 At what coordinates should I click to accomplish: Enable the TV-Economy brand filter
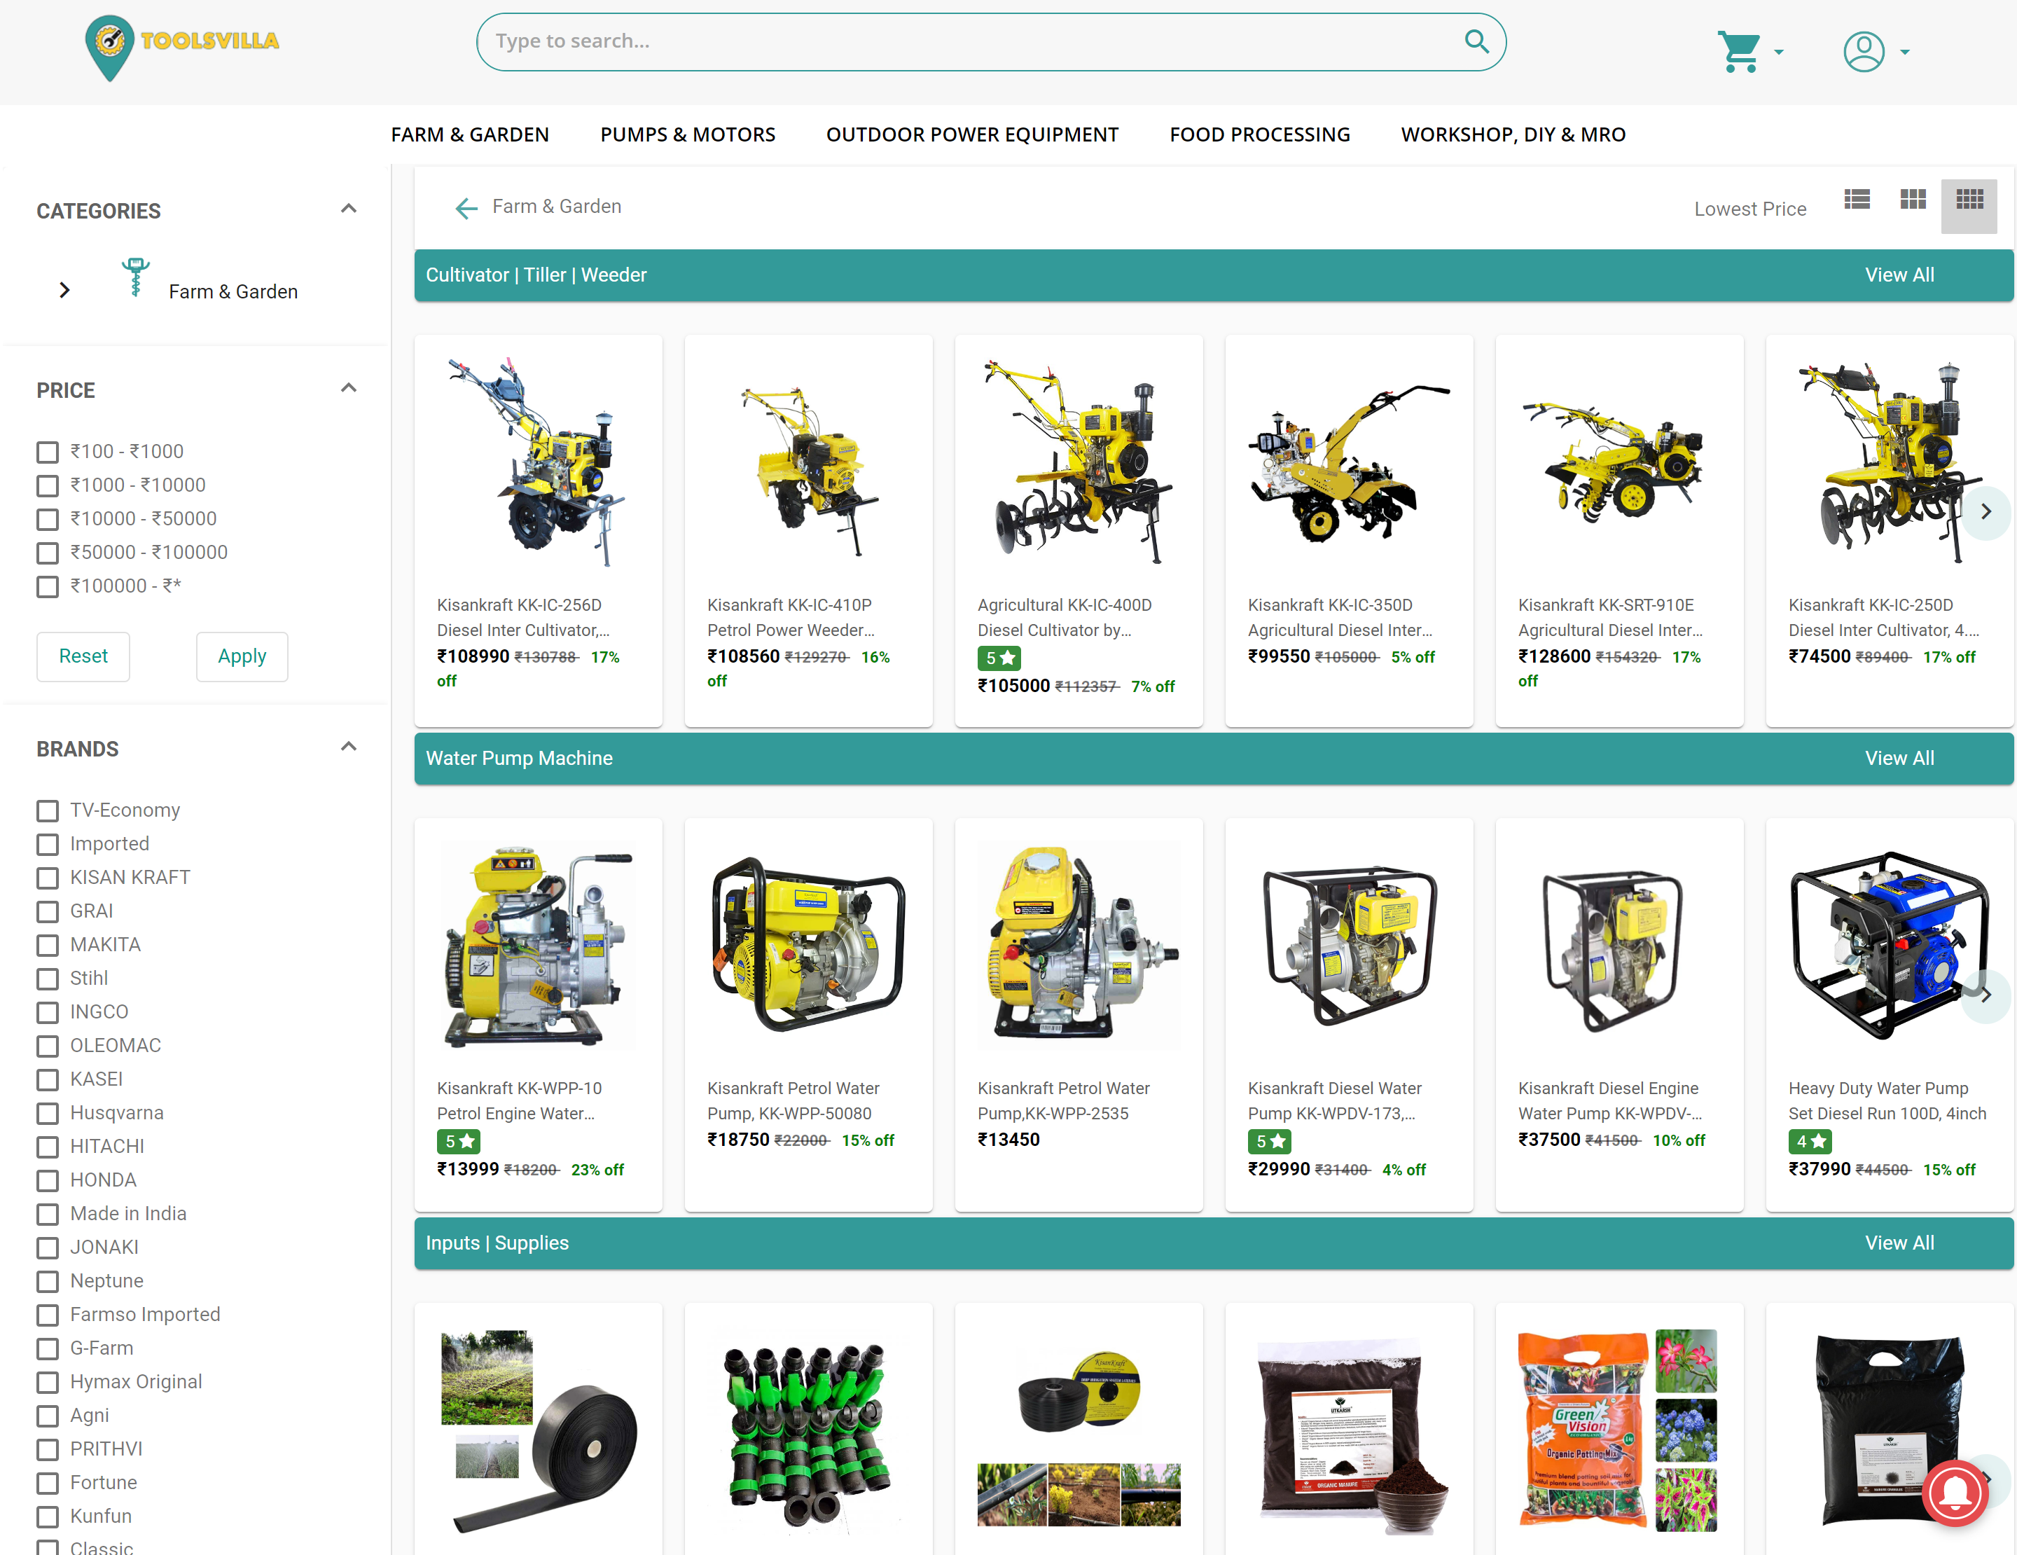pos(47,810)
